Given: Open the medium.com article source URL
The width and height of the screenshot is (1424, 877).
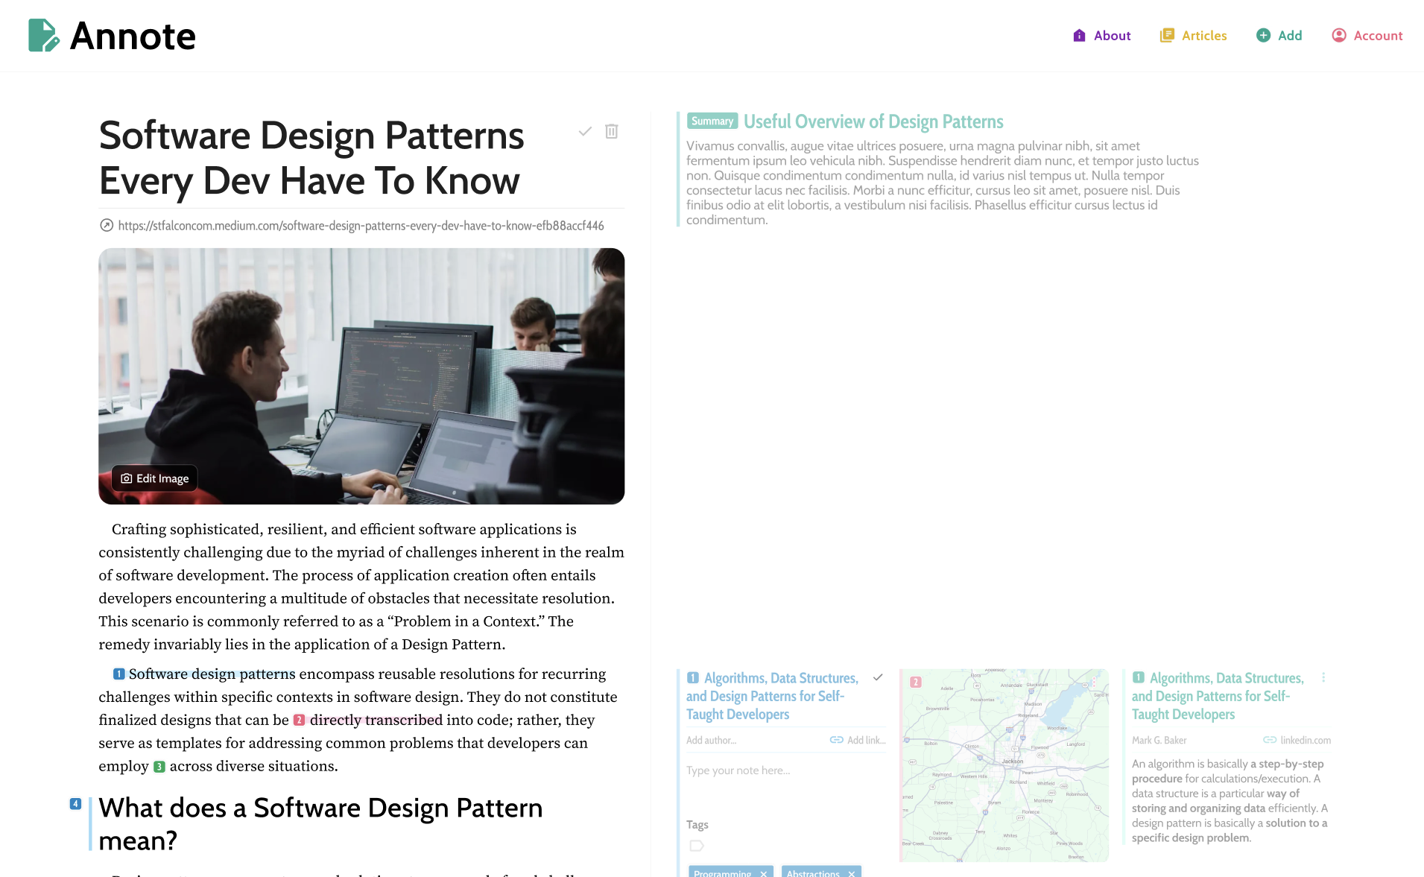Looking at the screenshot, I should pos(361,226).
